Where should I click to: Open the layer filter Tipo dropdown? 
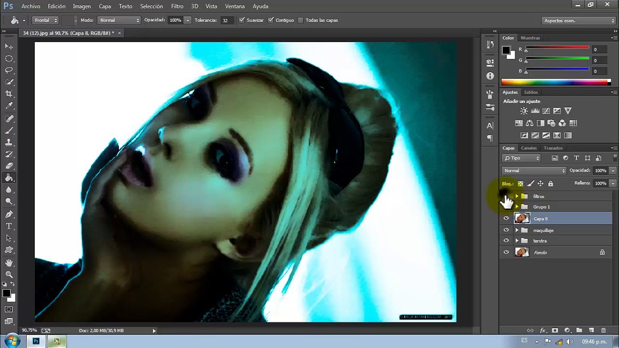(x=521, y=158)
